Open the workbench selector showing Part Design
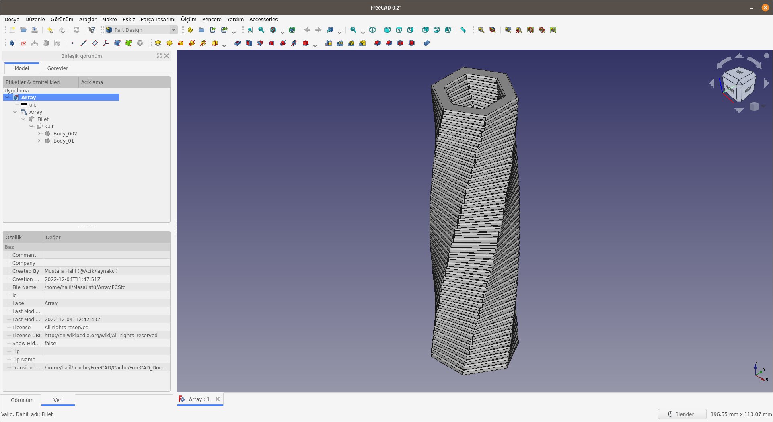The height and width of the screenshot is (422, 773). click(x=140, y=29)
